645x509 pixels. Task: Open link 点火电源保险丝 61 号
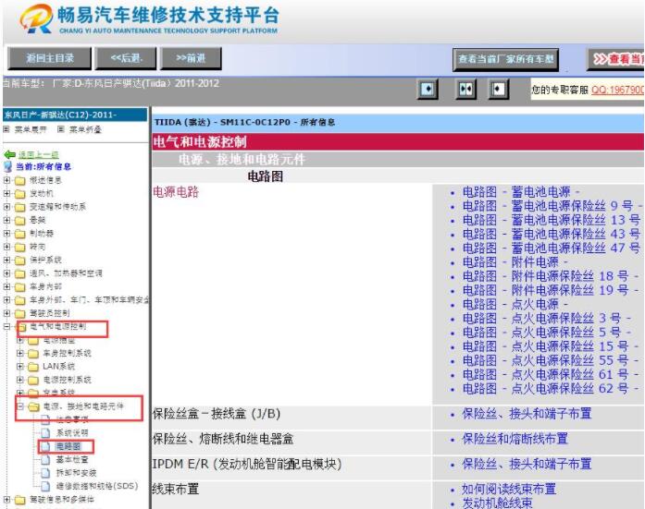pyautogui.click(x=552, y=374)
